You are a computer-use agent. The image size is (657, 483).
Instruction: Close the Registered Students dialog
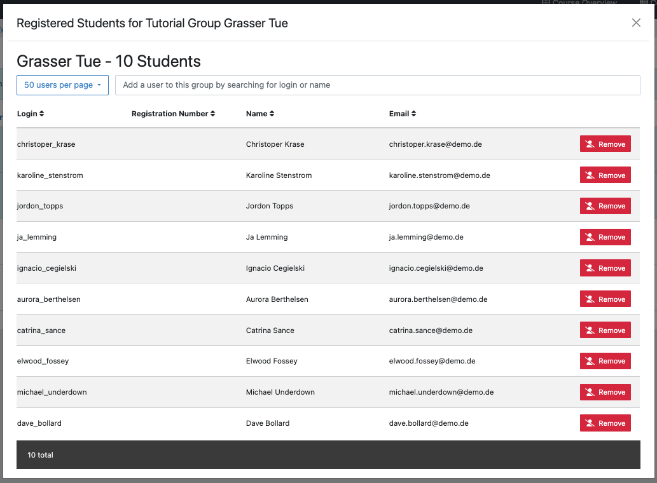[636, 23]
